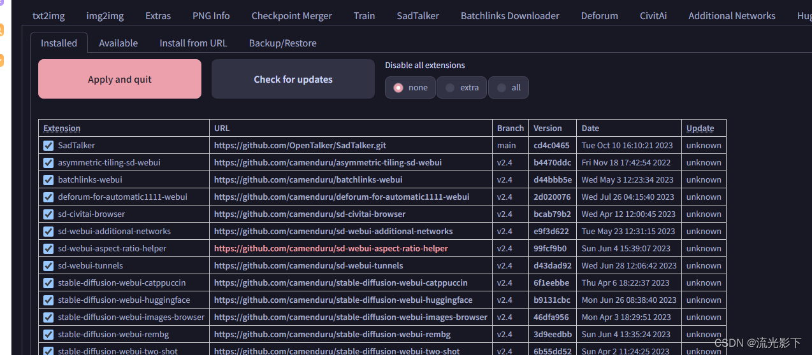
Task: Toggle stable-diffusion-webui-huggingface checkbox
Action: (x=48, y=300)
